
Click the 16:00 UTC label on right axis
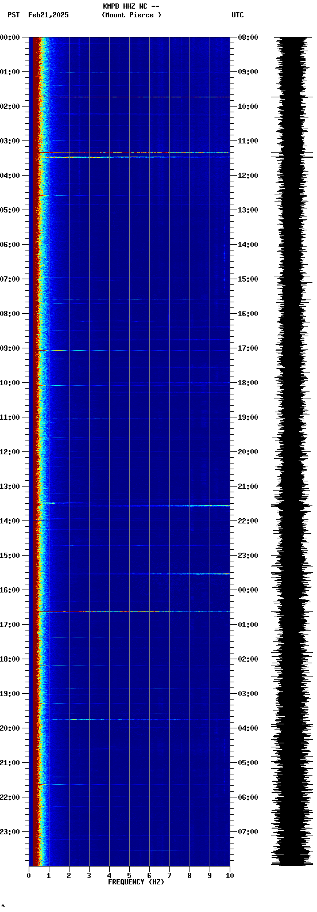(248, 314)
